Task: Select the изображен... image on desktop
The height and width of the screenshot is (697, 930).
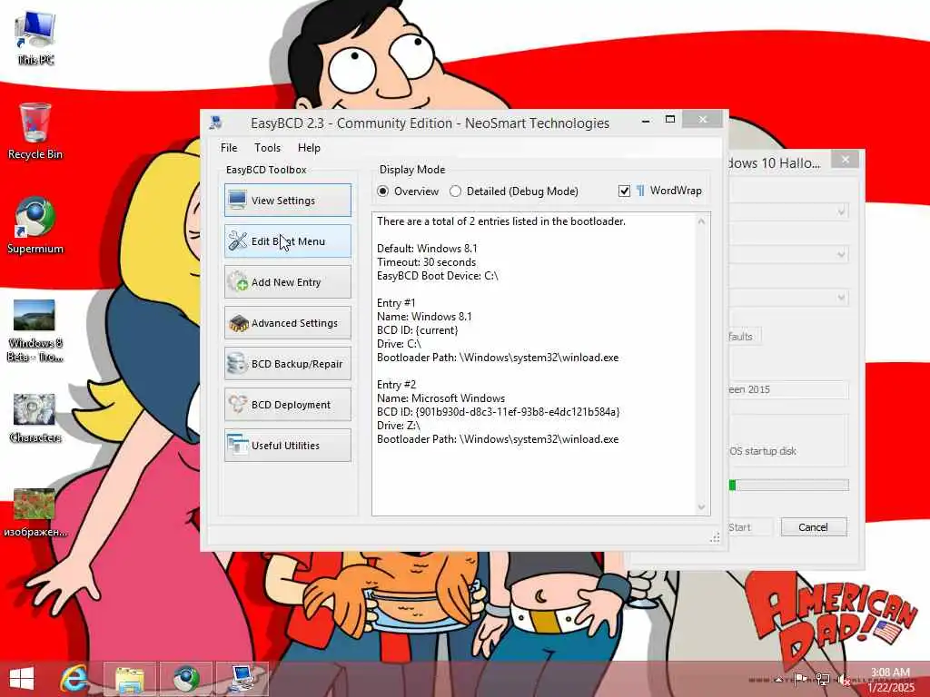Action: (x=35, y=514)
